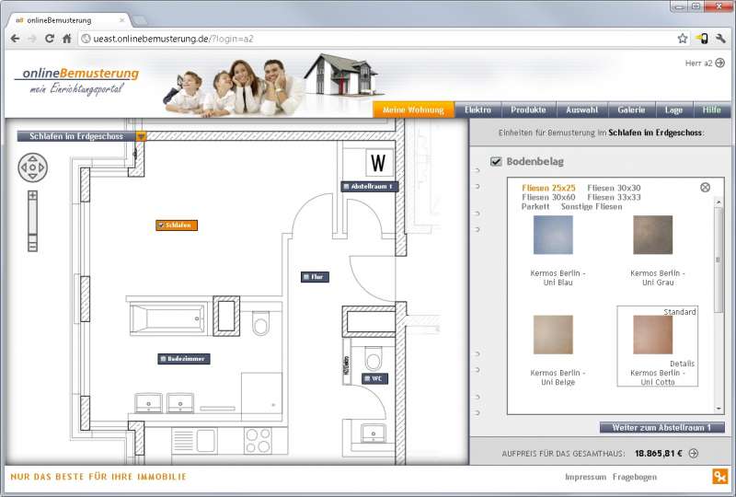Select Fliesen 25x25 category

tap(548, 188)
